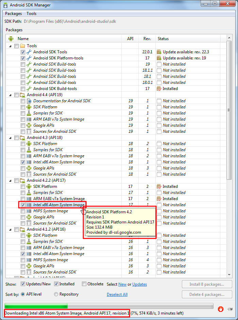Click the Build-tools rev 19 wrench icon
The width and height of the screenshot is (238, 320).
tap(29, 64)
